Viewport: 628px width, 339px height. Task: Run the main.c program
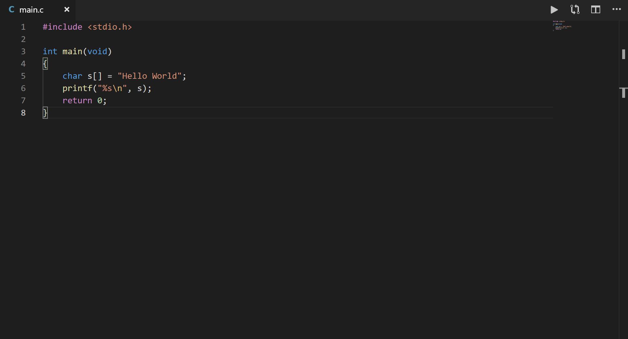click(554, 10)
